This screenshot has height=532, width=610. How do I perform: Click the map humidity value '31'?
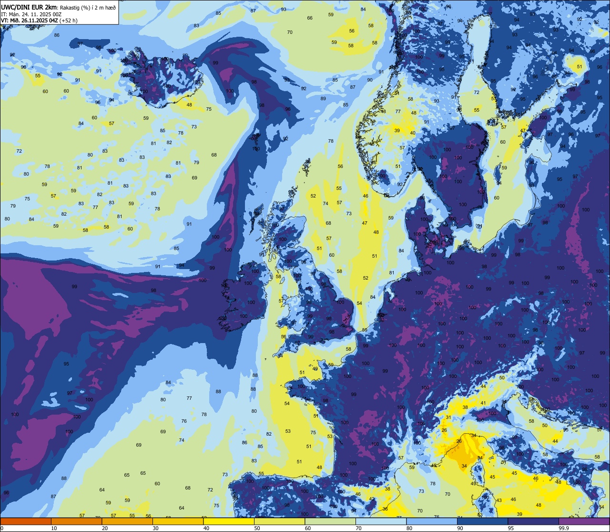pyautogui.click(x=448, y=417)
